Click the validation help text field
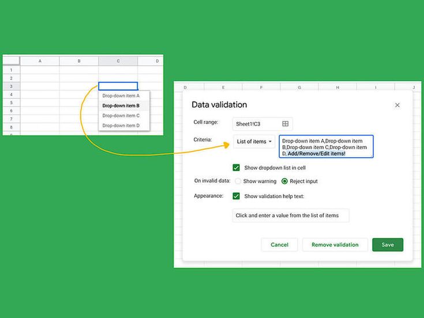 tap(291, 215)
